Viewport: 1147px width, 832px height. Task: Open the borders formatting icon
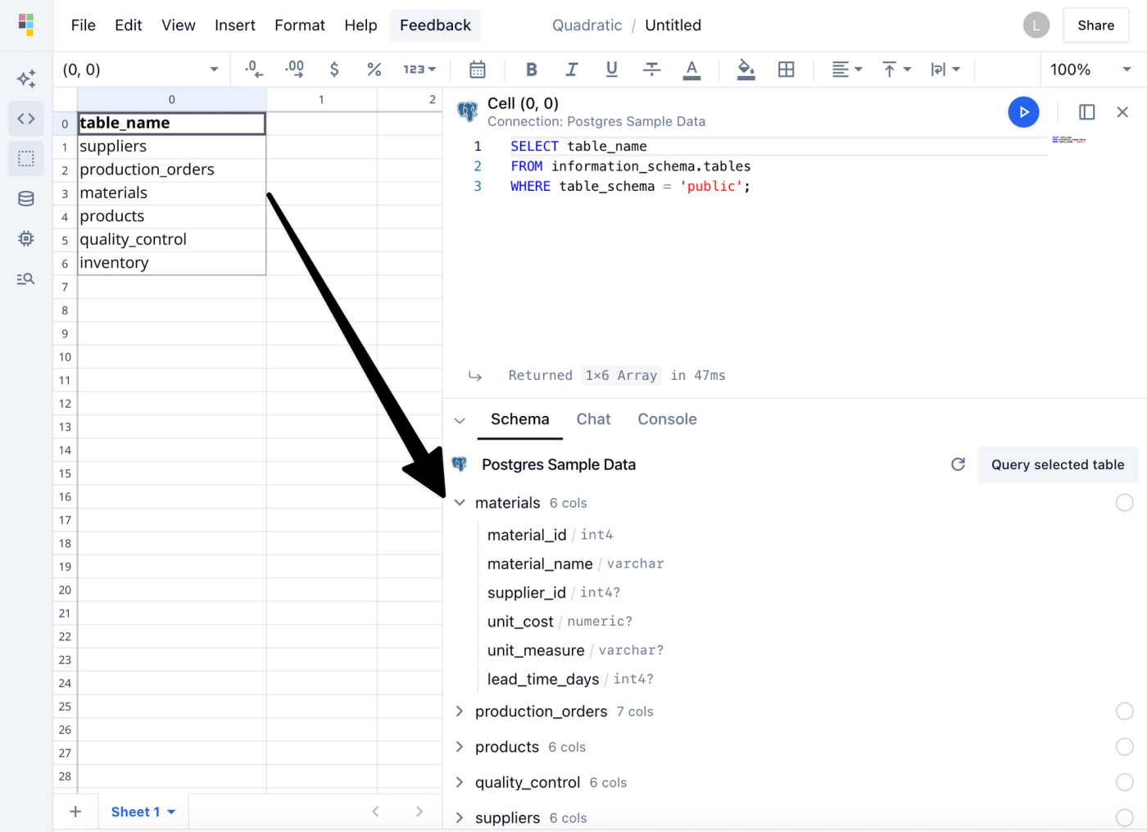(786, 69)
